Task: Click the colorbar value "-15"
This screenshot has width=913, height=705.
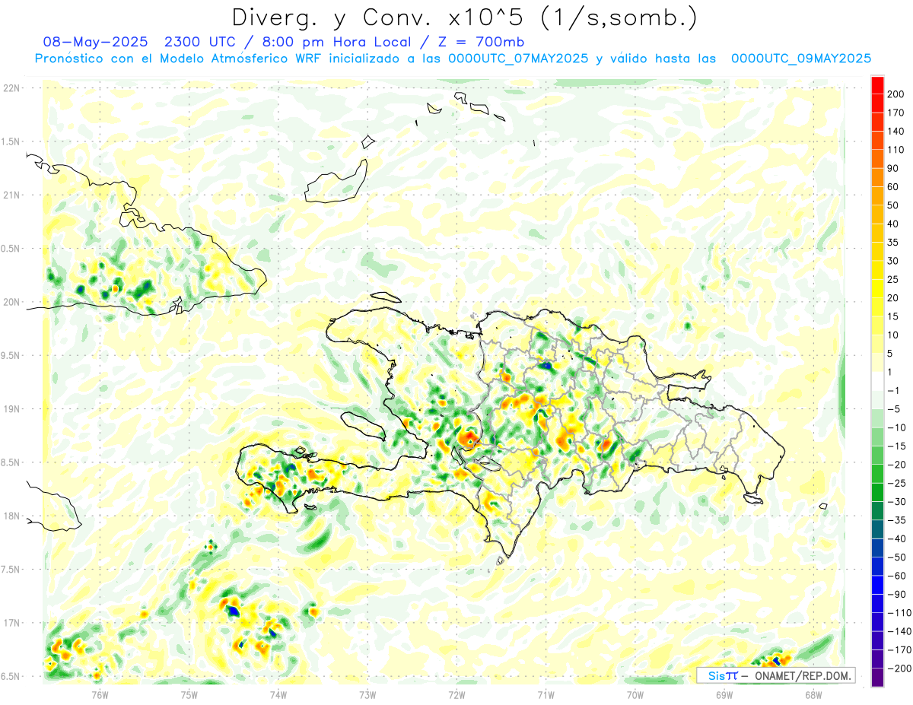Action: pyautogui.click(x=896, y=446)
